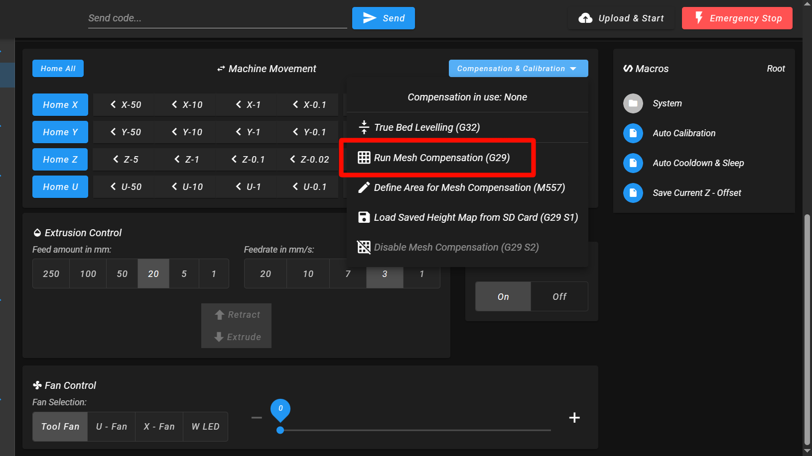Click the Send code button
This screenshot has width=812, height=456.
point(383,18)
